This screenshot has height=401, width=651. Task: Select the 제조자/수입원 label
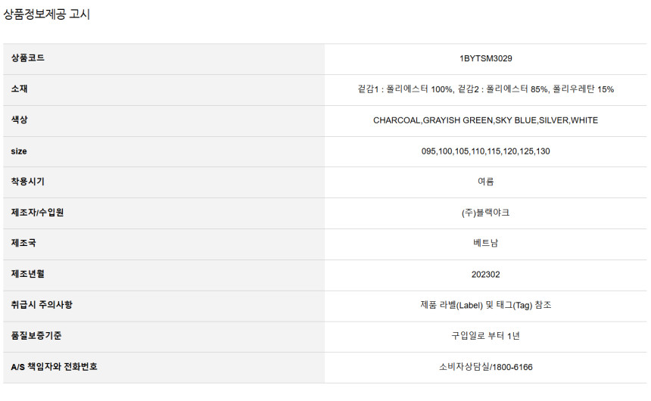click(37, 213)
